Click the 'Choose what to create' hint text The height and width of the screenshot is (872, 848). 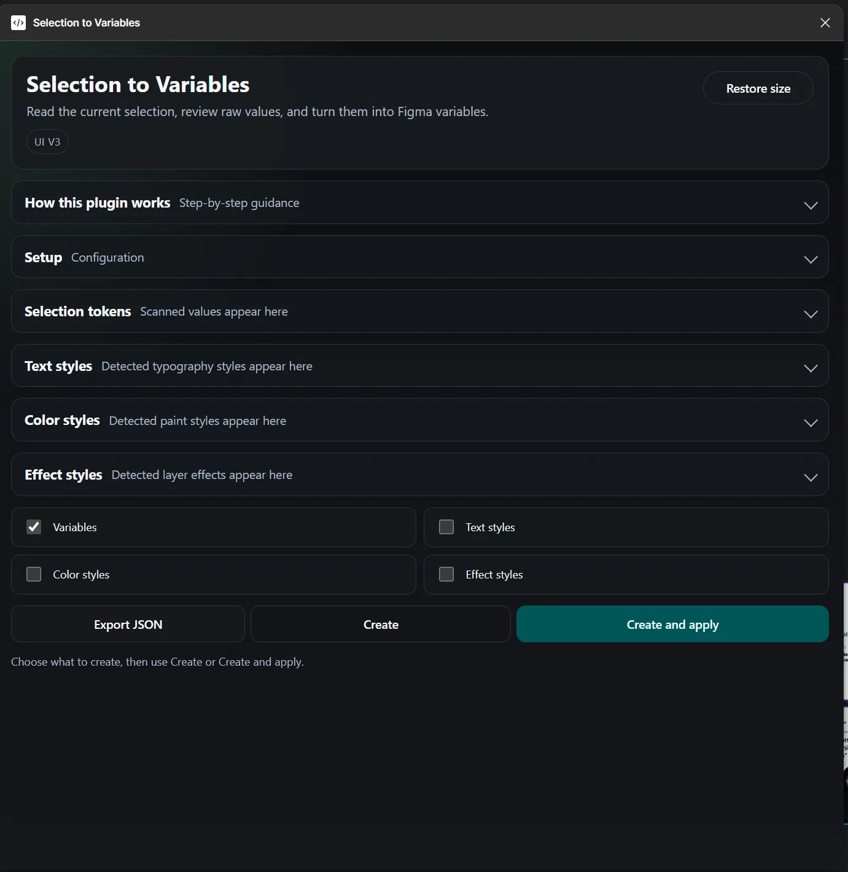click(x=157, y=662)
